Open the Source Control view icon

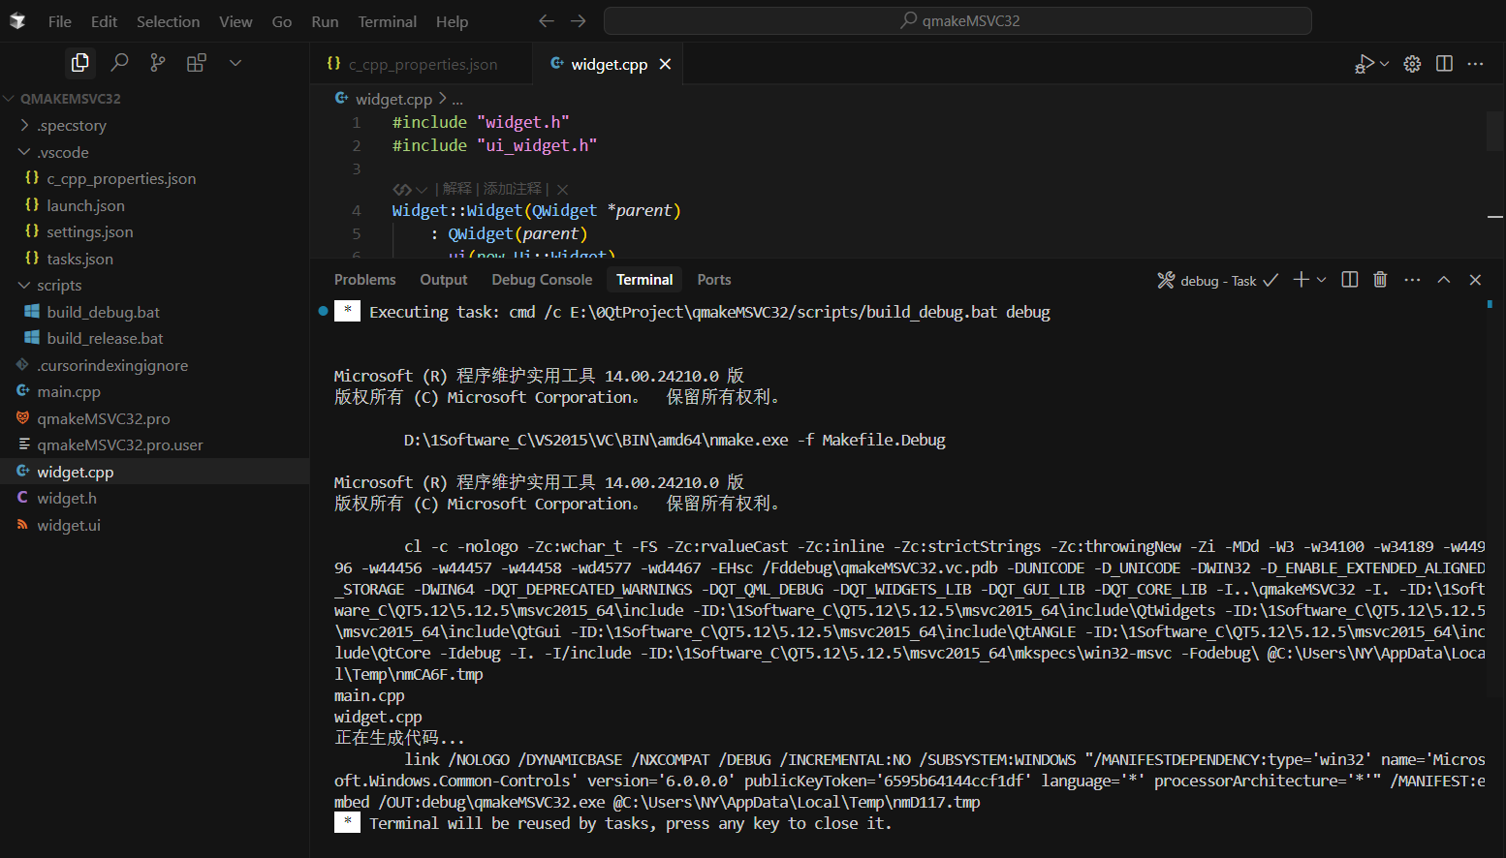(157, 62)
